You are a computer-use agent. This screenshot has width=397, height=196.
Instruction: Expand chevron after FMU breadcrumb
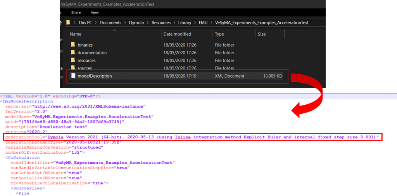[x=211, y=23]
